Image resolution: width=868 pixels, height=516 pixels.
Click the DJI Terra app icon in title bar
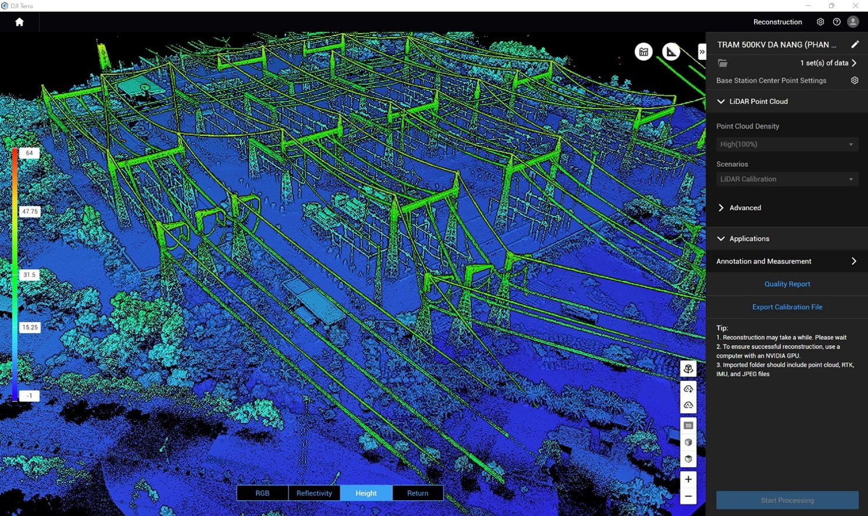tap(5, 6)
